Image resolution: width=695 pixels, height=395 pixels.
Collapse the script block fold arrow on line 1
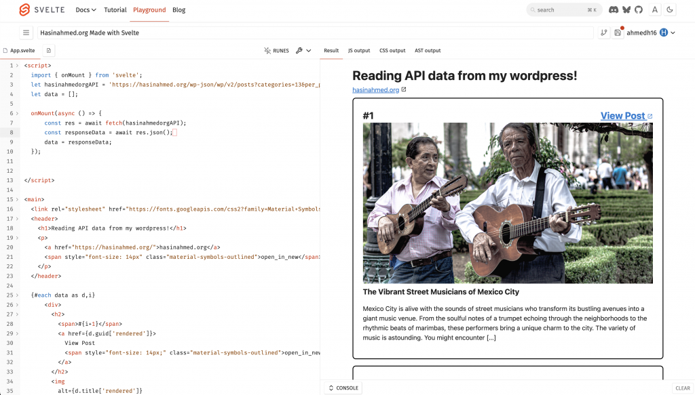point(18,66)
